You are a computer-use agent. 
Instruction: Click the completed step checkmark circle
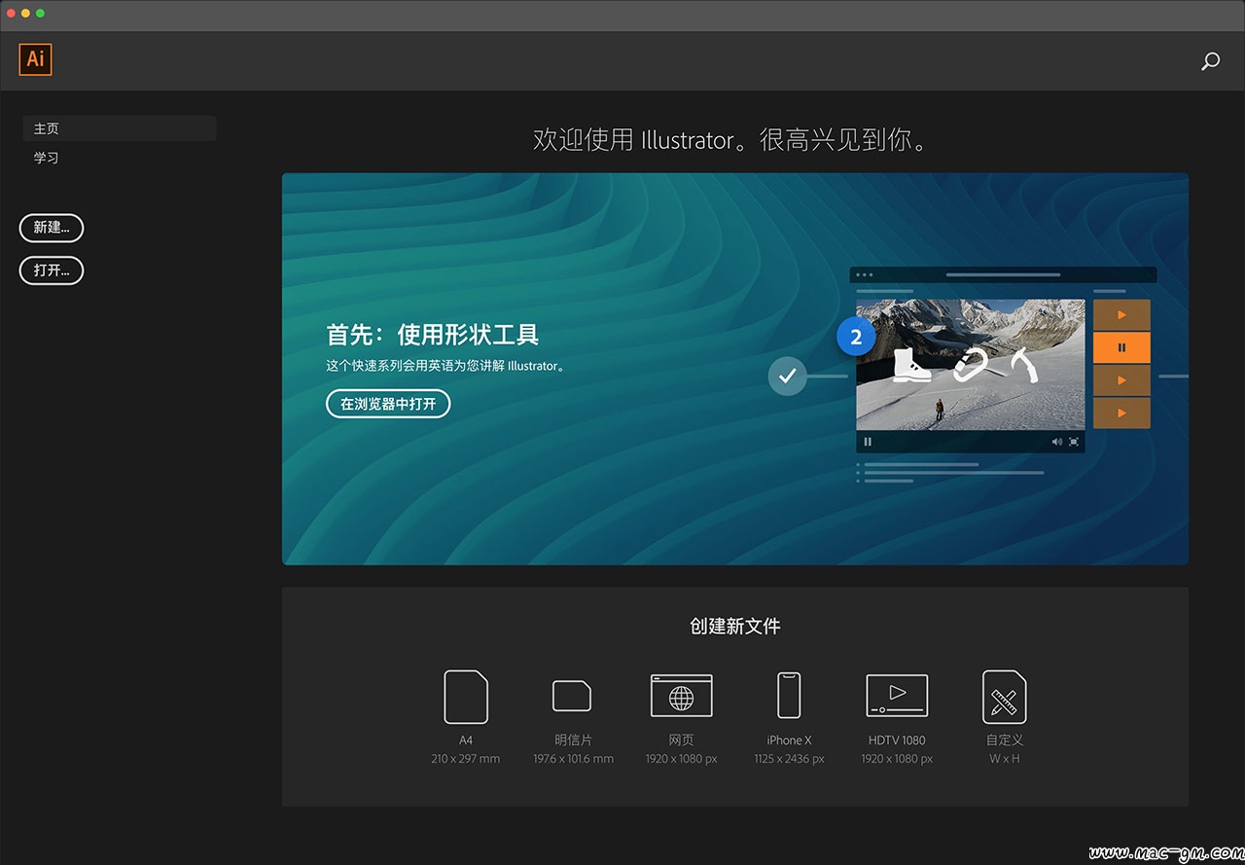coord(788,376)
